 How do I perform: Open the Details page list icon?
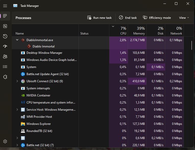(x=5, y=67)
